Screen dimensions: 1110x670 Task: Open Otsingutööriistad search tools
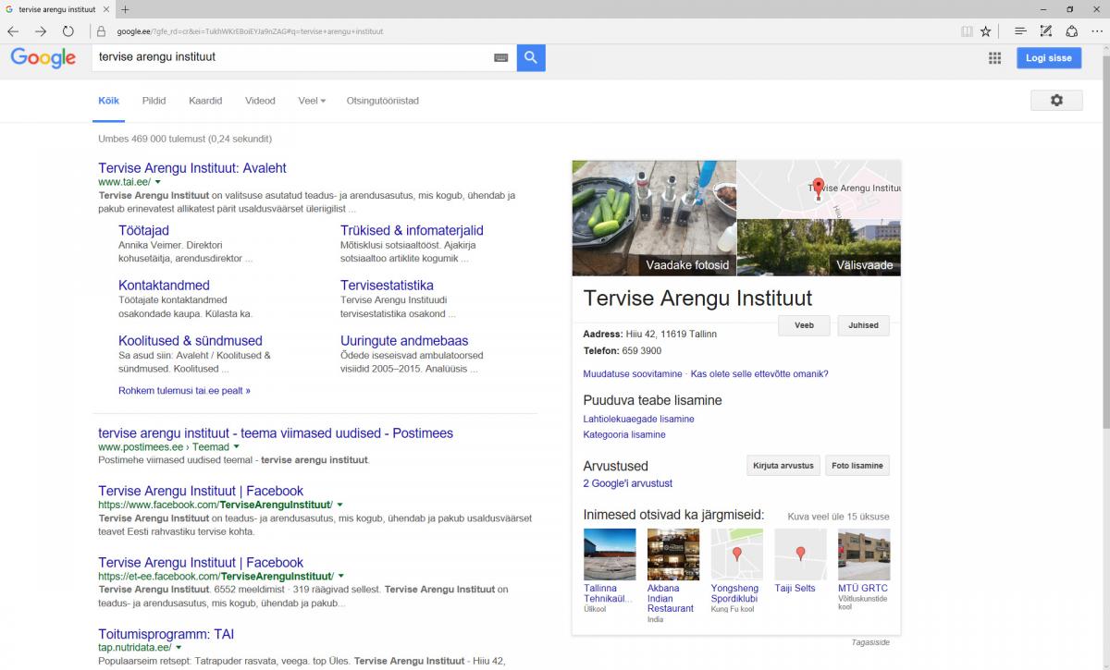(x=382, y=101)
